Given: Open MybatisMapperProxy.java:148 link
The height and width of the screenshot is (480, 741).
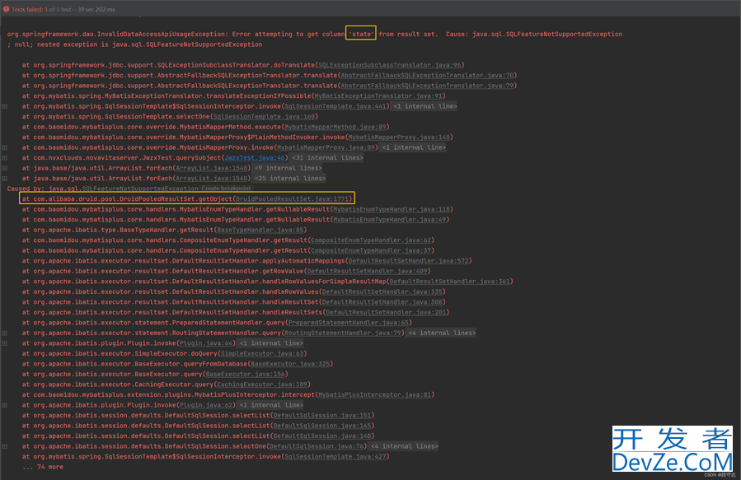Looking at the screenshot, I should 399,137.
